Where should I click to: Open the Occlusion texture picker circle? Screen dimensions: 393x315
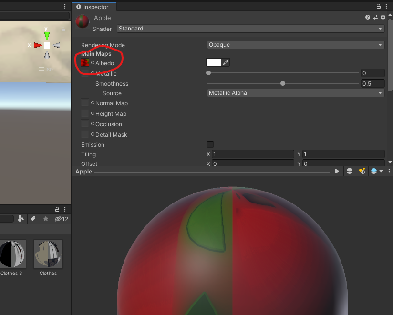pos(93,124)
